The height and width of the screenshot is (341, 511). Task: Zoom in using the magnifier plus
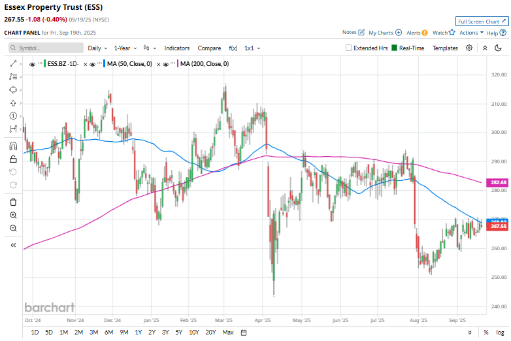(x=13, y=215)
